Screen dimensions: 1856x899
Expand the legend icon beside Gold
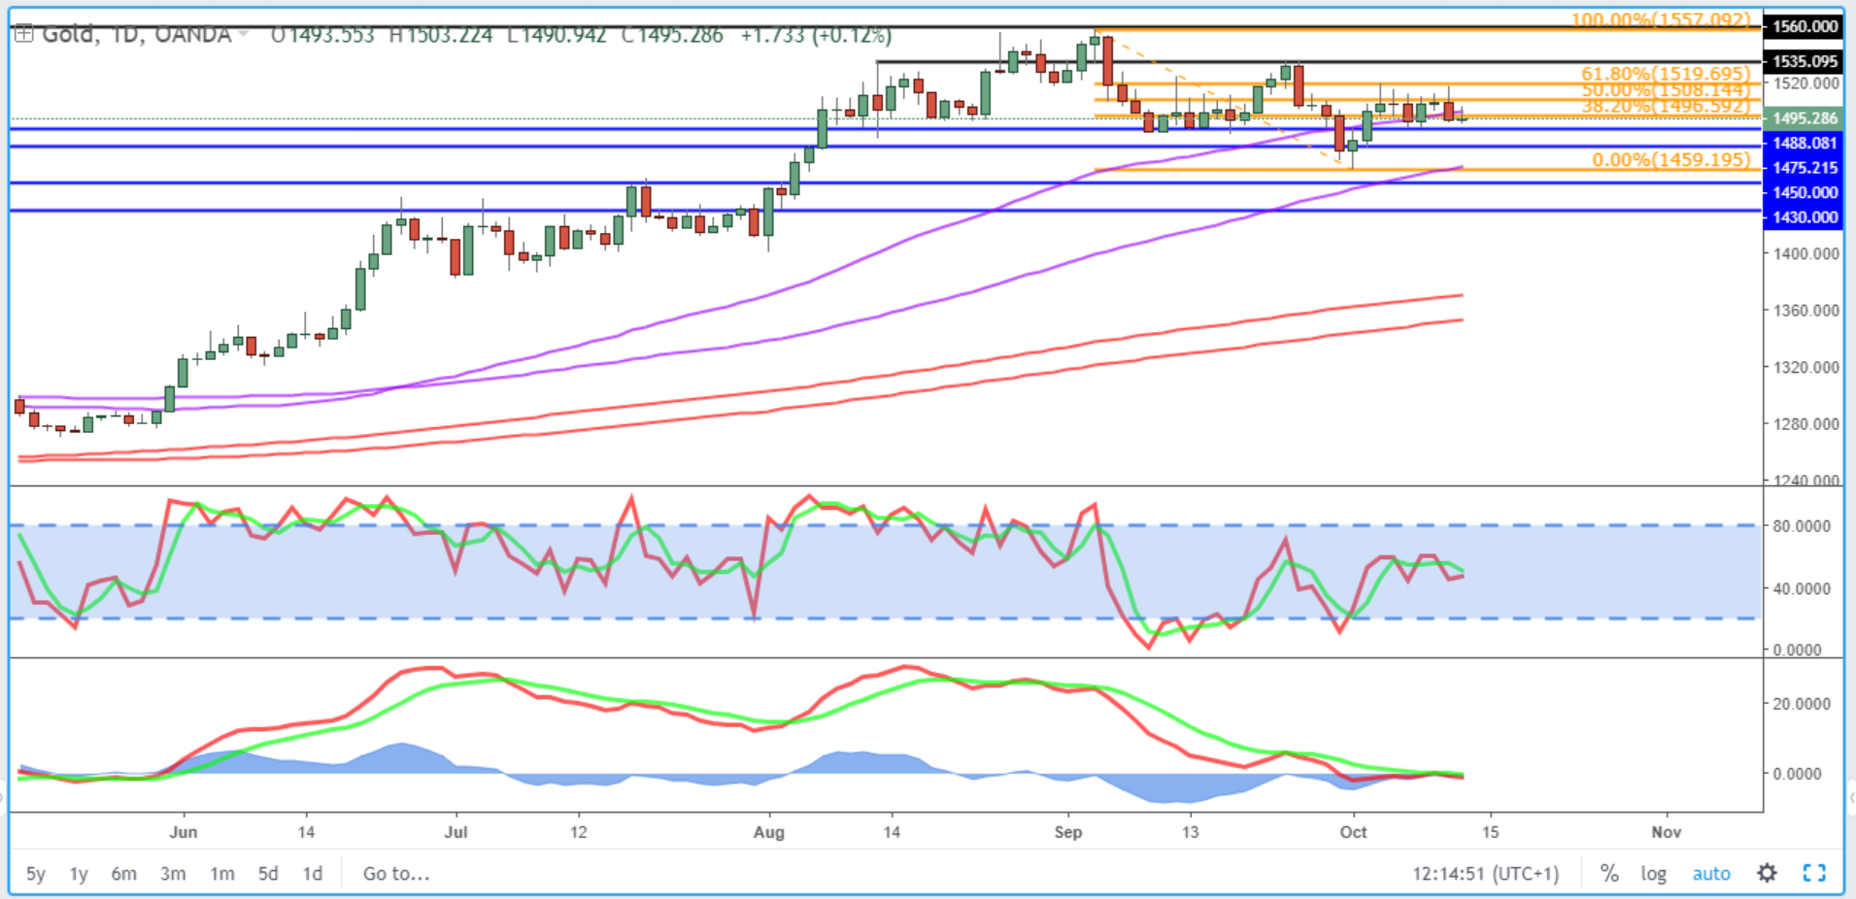coord(23,35)
